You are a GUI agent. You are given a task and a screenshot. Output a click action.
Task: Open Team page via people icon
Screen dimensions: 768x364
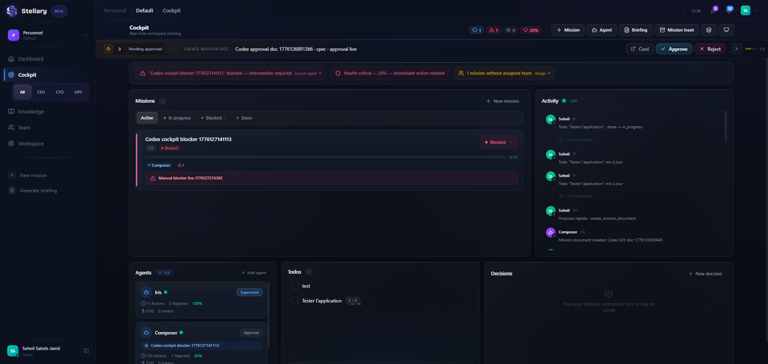(11, 127)
